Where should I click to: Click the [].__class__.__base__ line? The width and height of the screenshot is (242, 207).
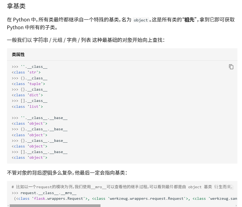pyautogui.click(x=44, y=152)
